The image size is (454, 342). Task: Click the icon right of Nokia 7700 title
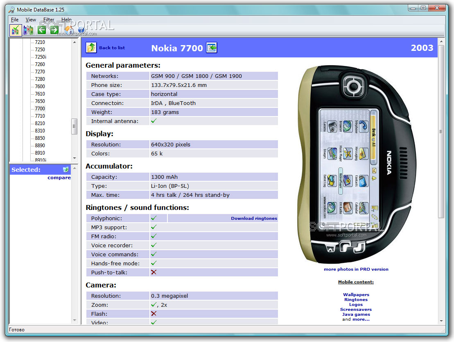tap(212, 48)
